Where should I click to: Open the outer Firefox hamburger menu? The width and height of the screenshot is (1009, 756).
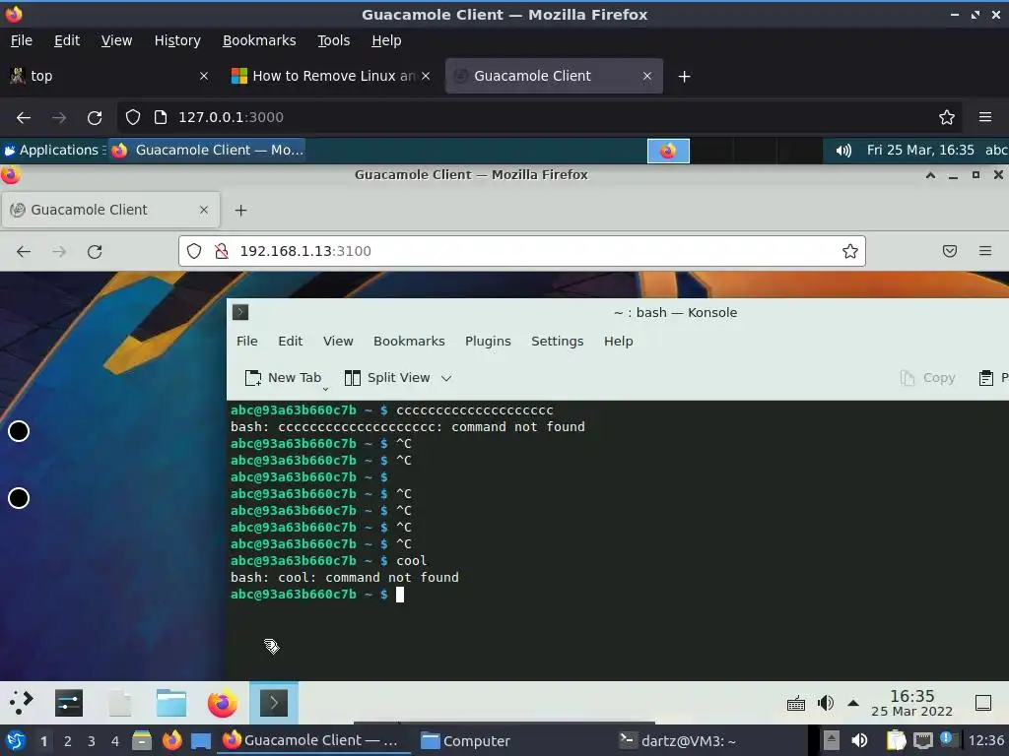click(x=984, y=117)
